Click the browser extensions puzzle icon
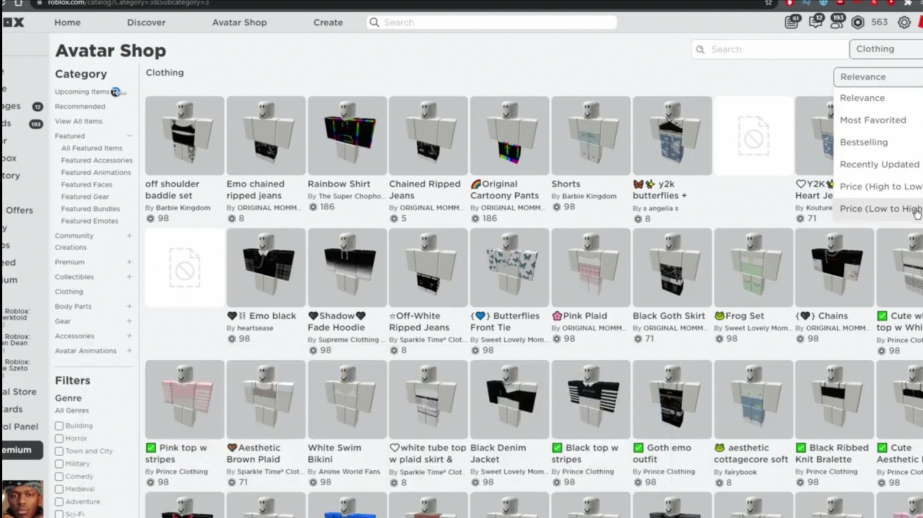 [x=908, y=3]
